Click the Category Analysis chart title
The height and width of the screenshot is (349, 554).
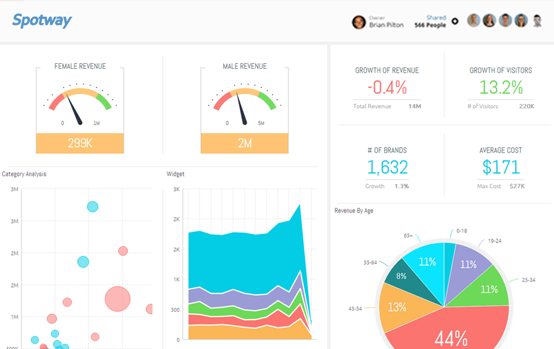click(24, 174)
